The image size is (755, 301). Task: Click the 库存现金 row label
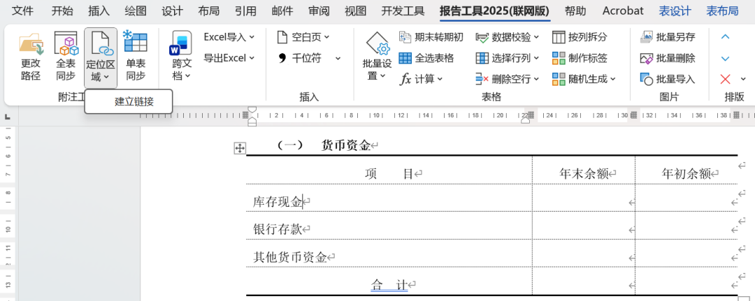pos(278,202)
